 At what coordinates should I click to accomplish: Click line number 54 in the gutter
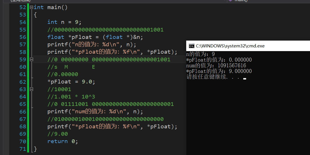click(x=23, y=22)
